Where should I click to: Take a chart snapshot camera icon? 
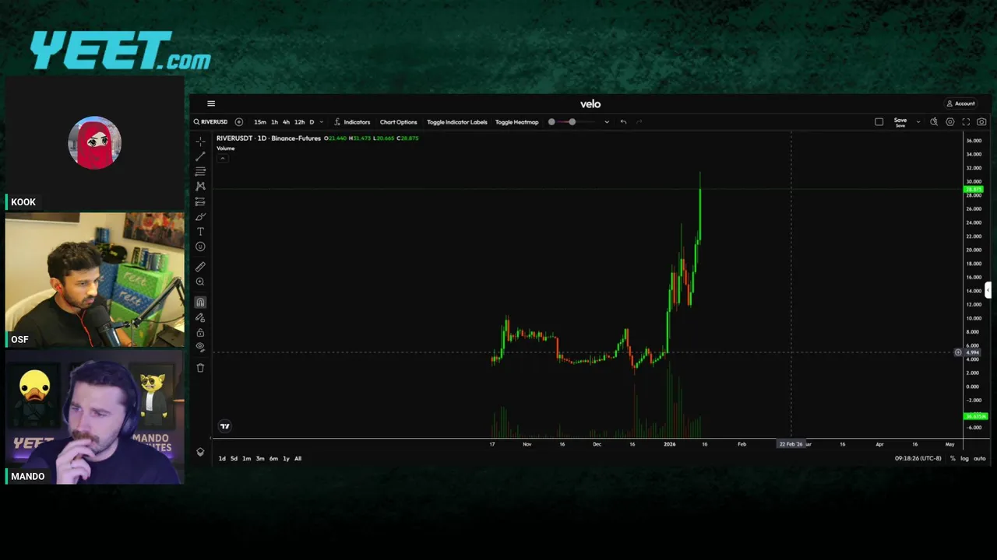click(981, 122)
